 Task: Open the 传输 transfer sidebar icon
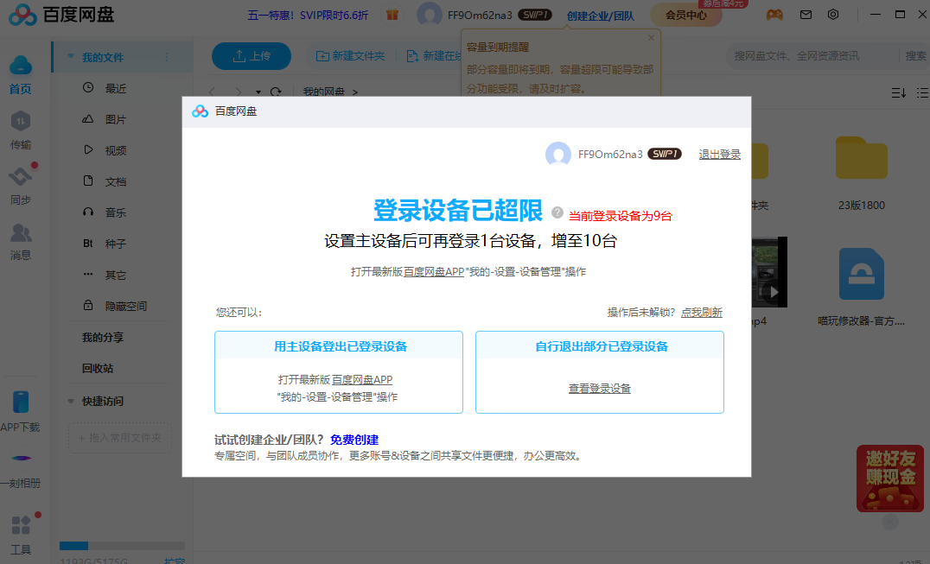click(20, 122)
